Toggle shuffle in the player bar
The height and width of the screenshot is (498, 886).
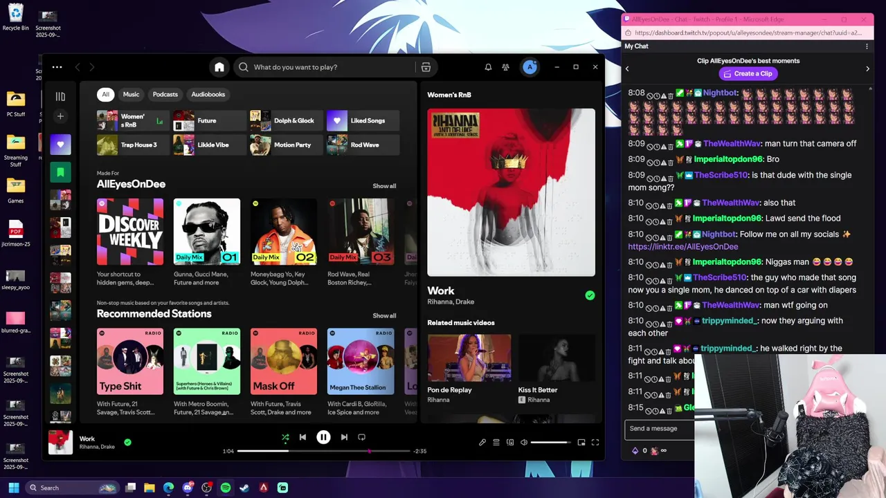[x=285, y=437]
